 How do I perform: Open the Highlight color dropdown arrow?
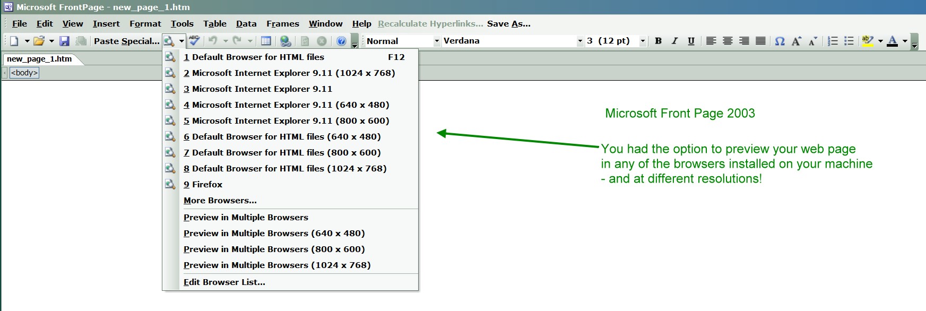coord(880,41)
